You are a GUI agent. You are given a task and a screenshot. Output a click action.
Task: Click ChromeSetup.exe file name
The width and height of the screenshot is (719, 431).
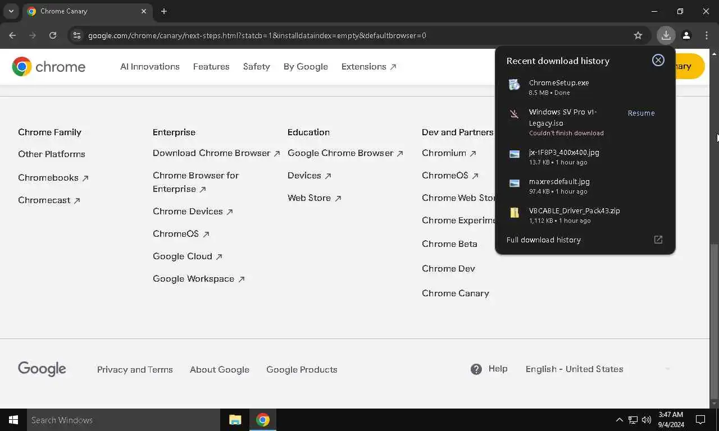point(559,82)
